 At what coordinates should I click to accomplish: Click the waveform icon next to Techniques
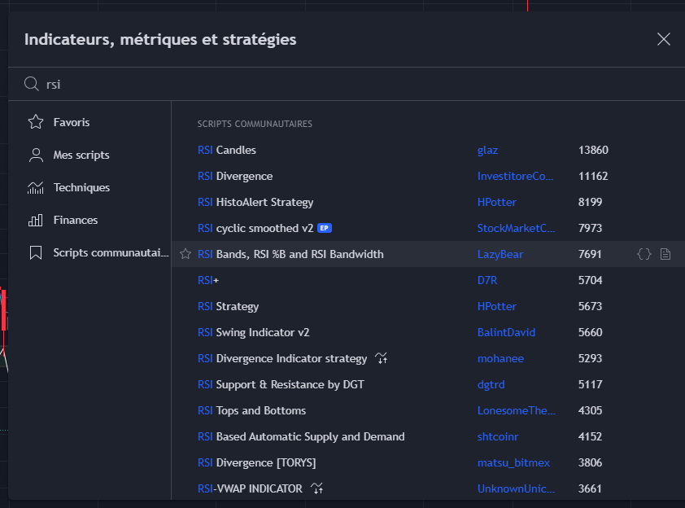coord(35,187)
